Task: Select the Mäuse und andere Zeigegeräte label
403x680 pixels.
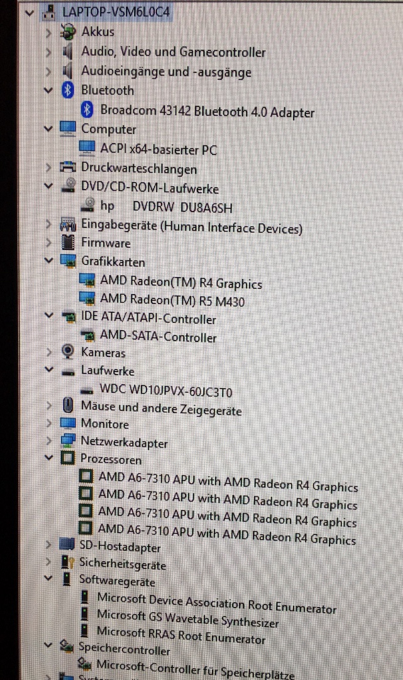Action: [161, 408]
